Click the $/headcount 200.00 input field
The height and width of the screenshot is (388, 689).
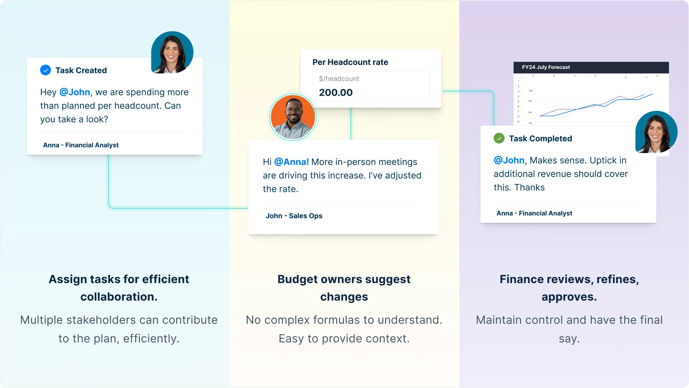[x=371, y=86]
